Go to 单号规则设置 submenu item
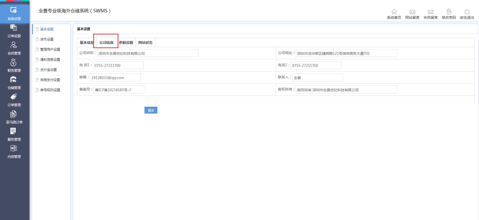The height and width of the screenshot is (220, 479). click(50, 90)
